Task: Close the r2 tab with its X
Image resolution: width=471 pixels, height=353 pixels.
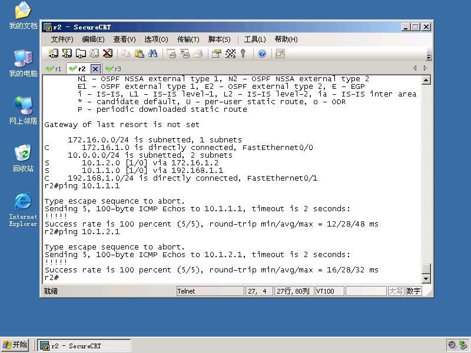Action: (95, 69)
